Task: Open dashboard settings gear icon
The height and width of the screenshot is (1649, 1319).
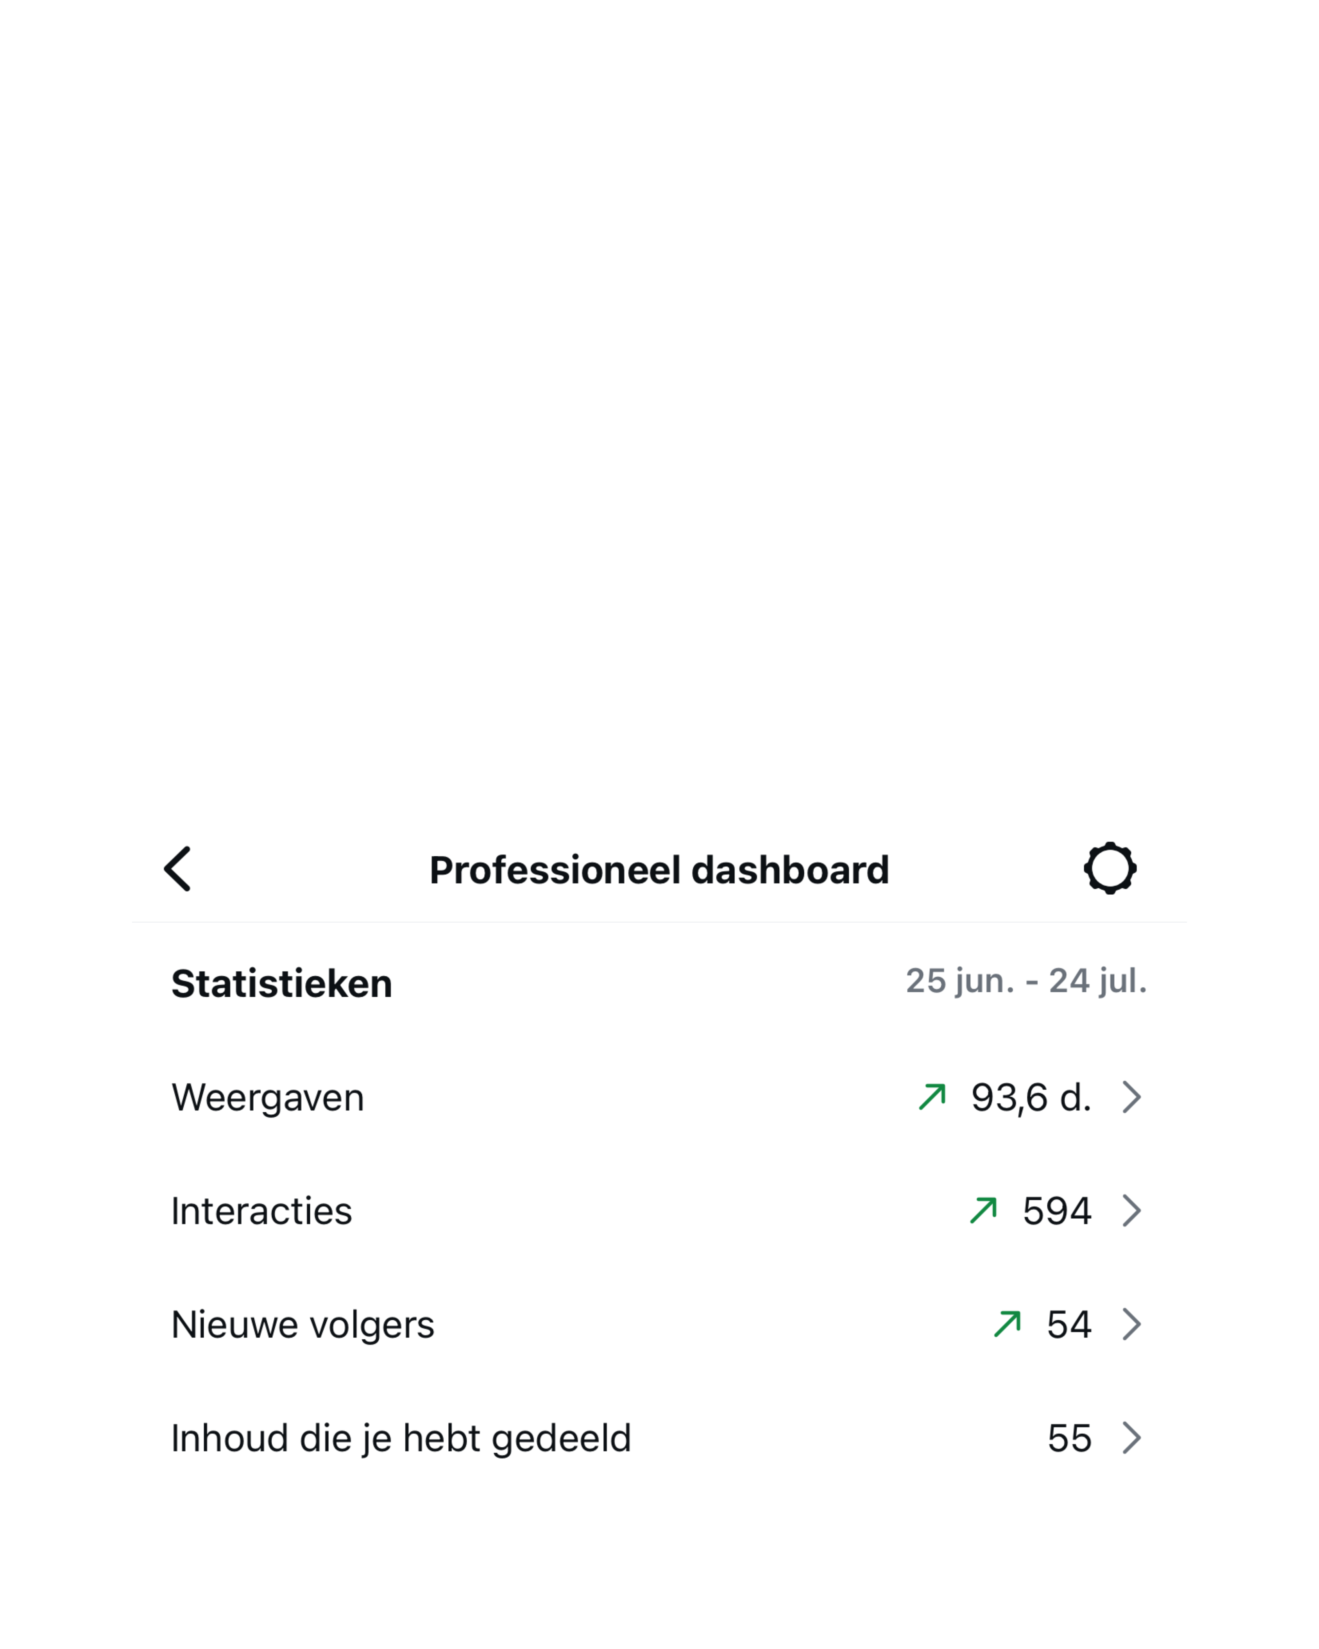Action: pos(1110,868)
